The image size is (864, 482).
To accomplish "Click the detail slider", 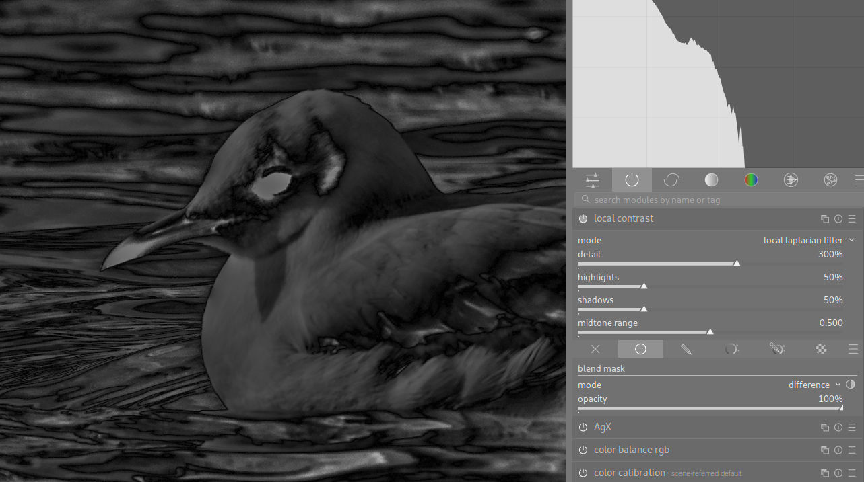I will [710, 264].
